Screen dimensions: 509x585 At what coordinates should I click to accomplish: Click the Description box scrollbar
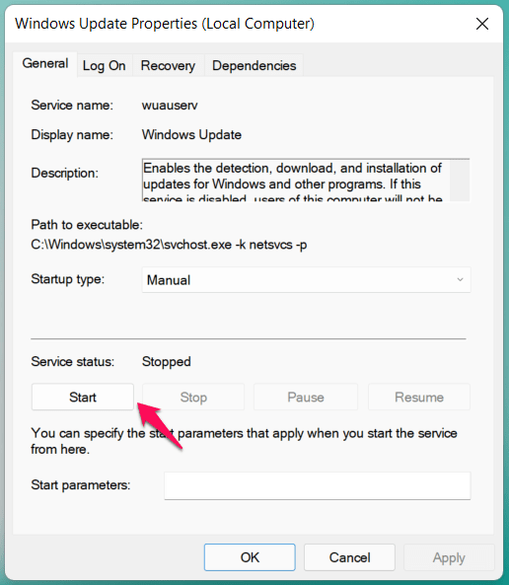[x=460, y=181]
